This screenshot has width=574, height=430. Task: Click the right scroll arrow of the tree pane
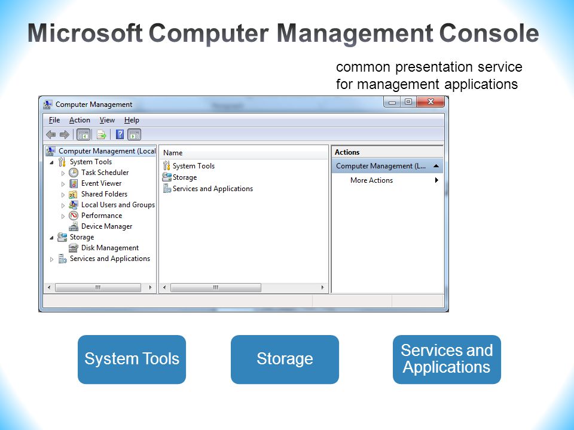[x=150, y=288]
